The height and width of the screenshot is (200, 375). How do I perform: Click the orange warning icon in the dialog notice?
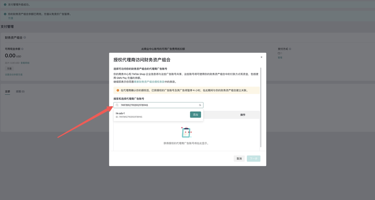(117, 90)
